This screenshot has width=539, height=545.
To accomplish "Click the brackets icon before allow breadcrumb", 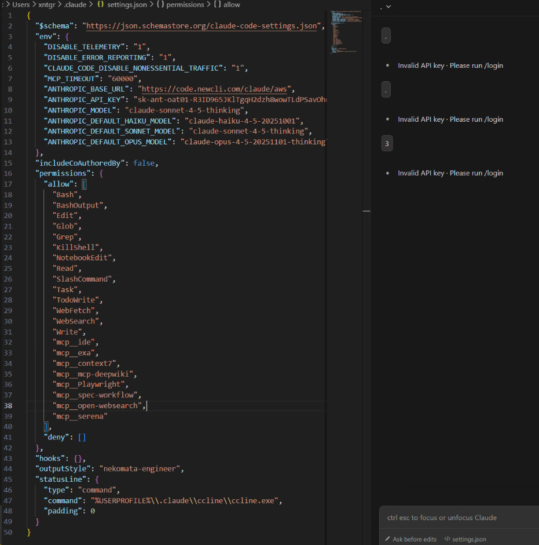I will pyautogui.click(x=217, y=5).
